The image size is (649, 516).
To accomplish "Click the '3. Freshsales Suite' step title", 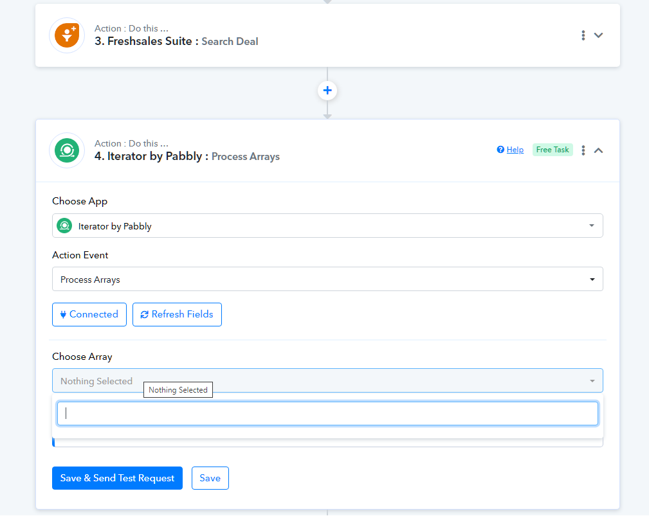I will (x=143, y=41).
